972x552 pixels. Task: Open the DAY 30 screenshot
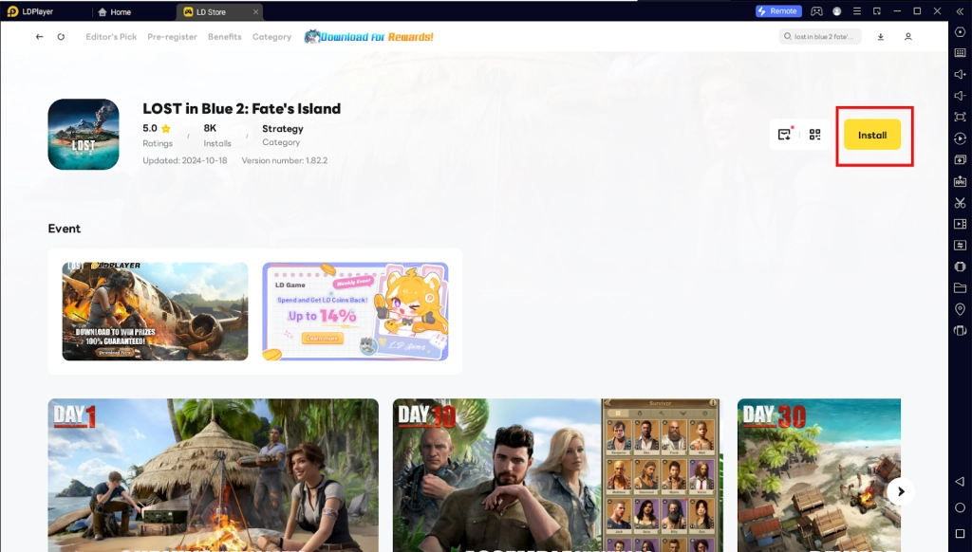point(819,475)
